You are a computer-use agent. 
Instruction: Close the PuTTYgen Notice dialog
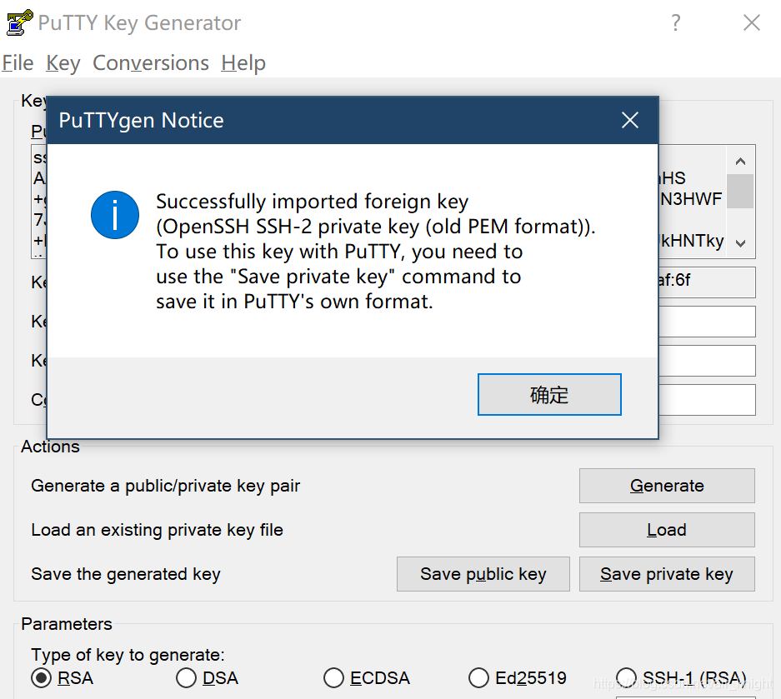tap(630, 120)
